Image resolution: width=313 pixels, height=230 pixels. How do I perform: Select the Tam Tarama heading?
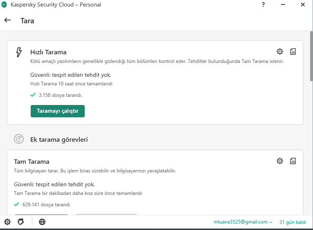[x=32, y=162]
